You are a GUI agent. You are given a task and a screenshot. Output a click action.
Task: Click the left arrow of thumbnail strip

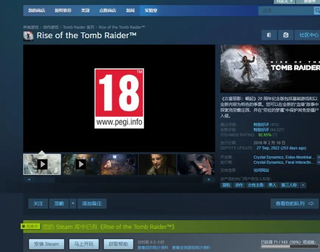point(29,180)
